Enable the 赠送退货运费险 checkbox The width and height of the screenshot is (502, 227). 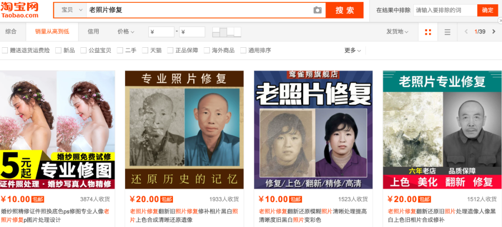(x=5, y=50)
